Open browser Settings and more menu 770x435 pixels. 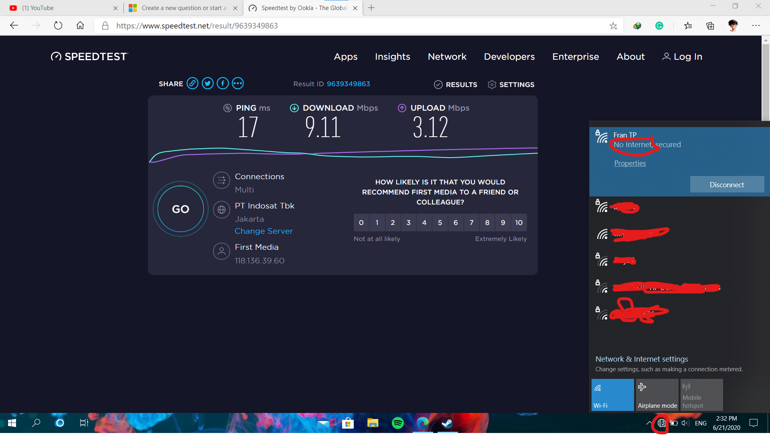pyautogui.click(x=756, y=26)
